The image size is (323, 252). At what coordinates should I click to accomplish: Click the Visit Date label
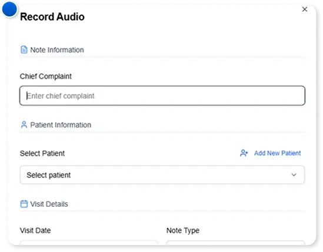(35, 230)
